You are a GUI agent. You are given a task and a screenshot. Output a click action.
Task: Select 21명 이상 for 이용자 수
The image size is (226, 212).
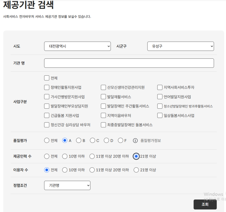pyautogui.click(x=136, y=170)
